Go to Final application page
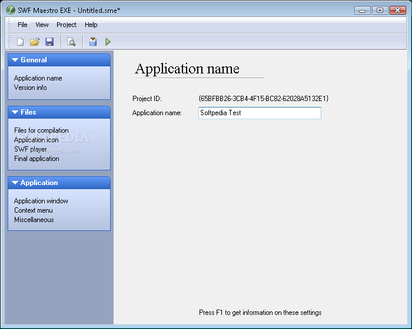This screenshot has width=412, height=329. 36,159
